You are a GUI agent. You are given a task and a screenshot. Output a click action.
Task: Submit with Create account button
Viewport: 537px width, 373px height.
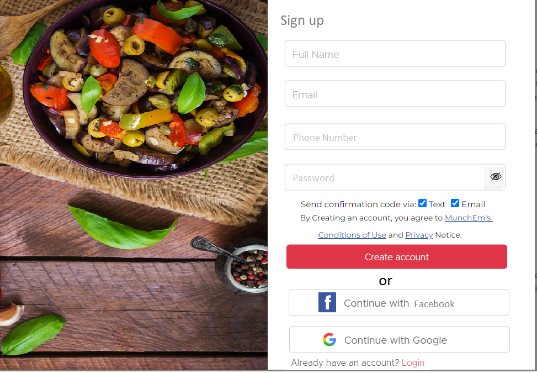point(397,257)
